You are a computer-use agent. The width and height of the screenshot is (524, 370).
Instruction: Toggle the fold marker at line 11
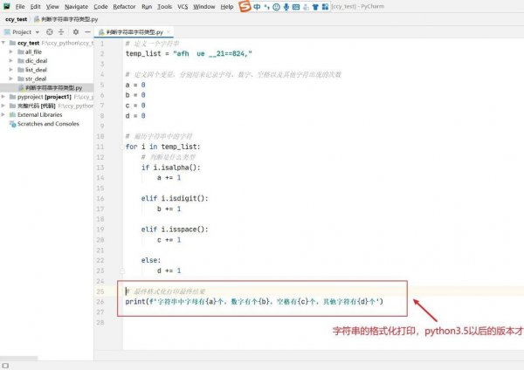point(122,147)
